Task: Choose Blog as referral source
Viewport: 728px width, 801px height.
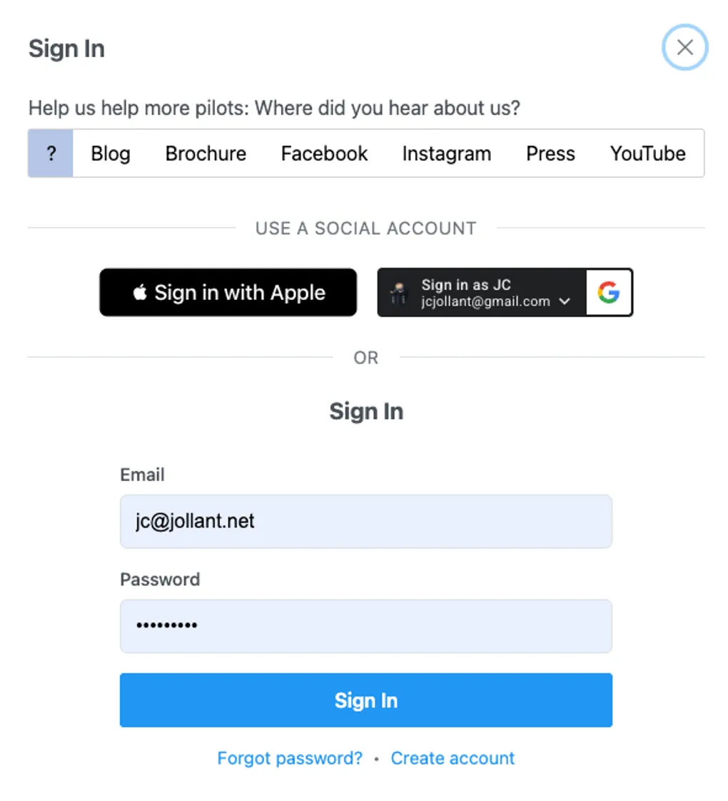Action: coord(111,153)
